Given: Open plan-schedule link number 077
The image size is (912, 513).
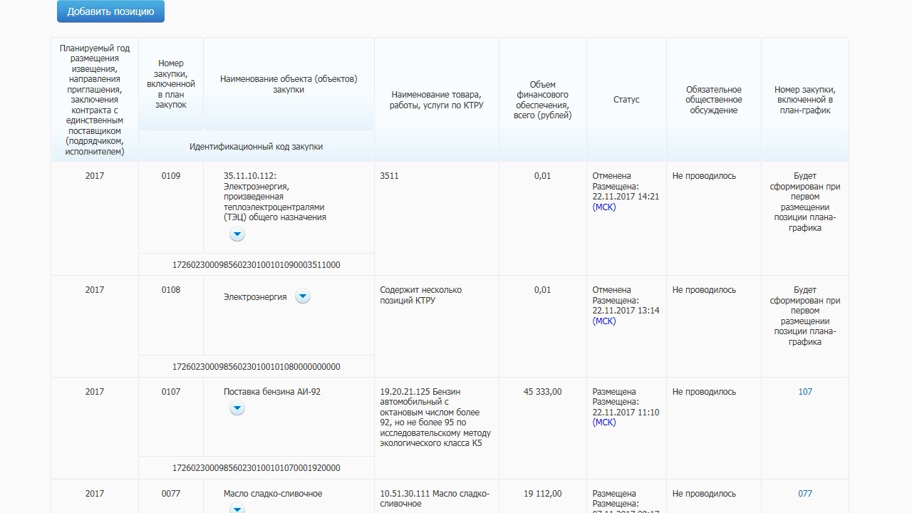Looking at the screenshot, I should click(805, 494).
